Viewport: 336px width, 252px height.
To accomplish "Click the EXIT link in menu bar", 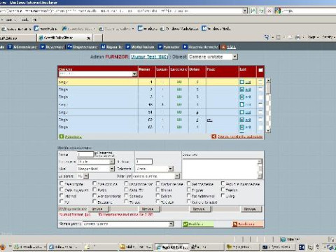I will pyautogui.click(x=231, y=47).
